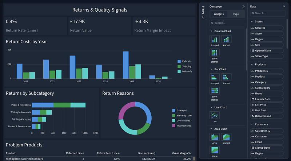Insert the Area chart widget

click(214, 137)
